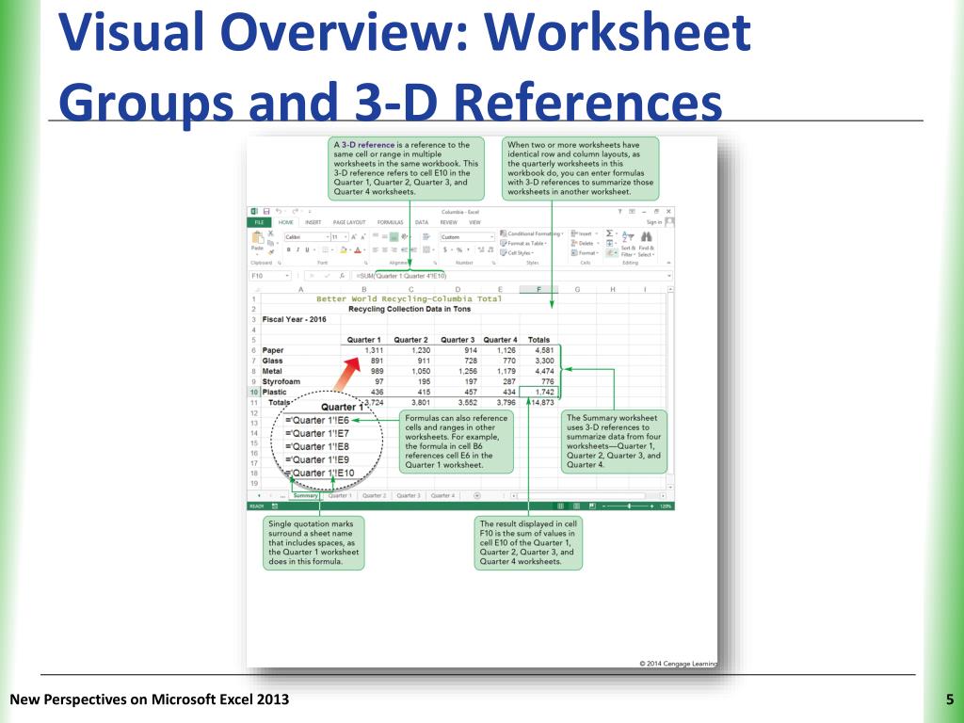Viewport: 964px width, 723px height.
Task: Click the AutoSum sigma icon
Action: coord(609,233)
